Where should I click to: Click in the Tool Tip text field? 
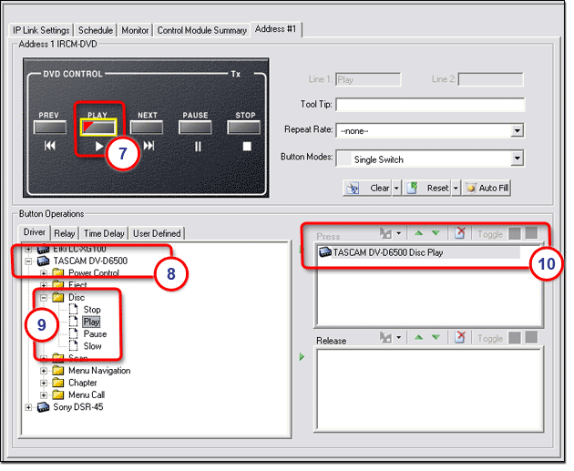(x=430, y=105)
